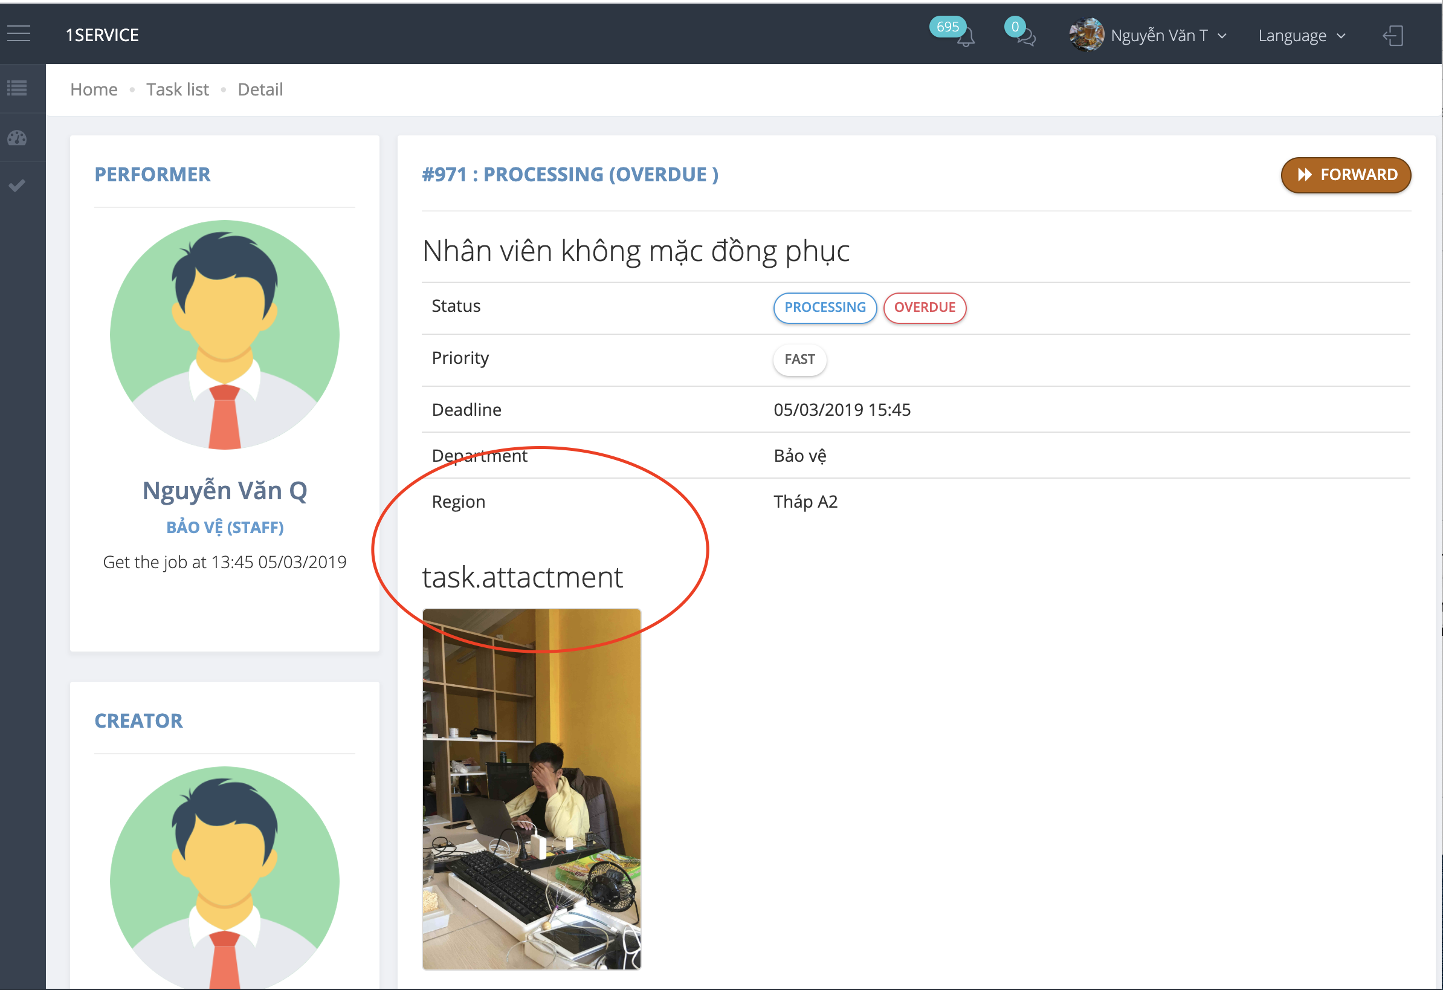Open the list view sidebar icon
The image size is (1443, 990).
click(18, 88)
